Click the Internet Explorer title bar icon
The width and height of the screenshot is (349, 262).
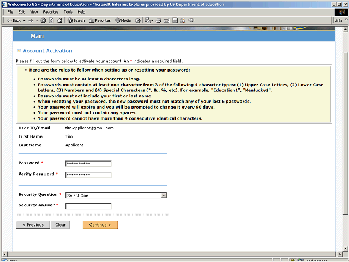tap(4, 4)
